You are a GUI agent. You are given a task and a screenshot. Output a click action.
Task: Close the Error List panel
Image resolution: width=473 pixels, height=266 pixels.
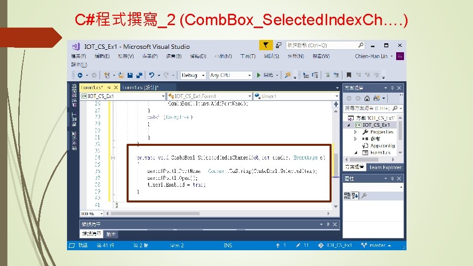(335, 225)
